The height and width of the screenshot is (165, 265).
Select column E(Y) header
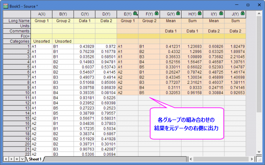point(128,14)
